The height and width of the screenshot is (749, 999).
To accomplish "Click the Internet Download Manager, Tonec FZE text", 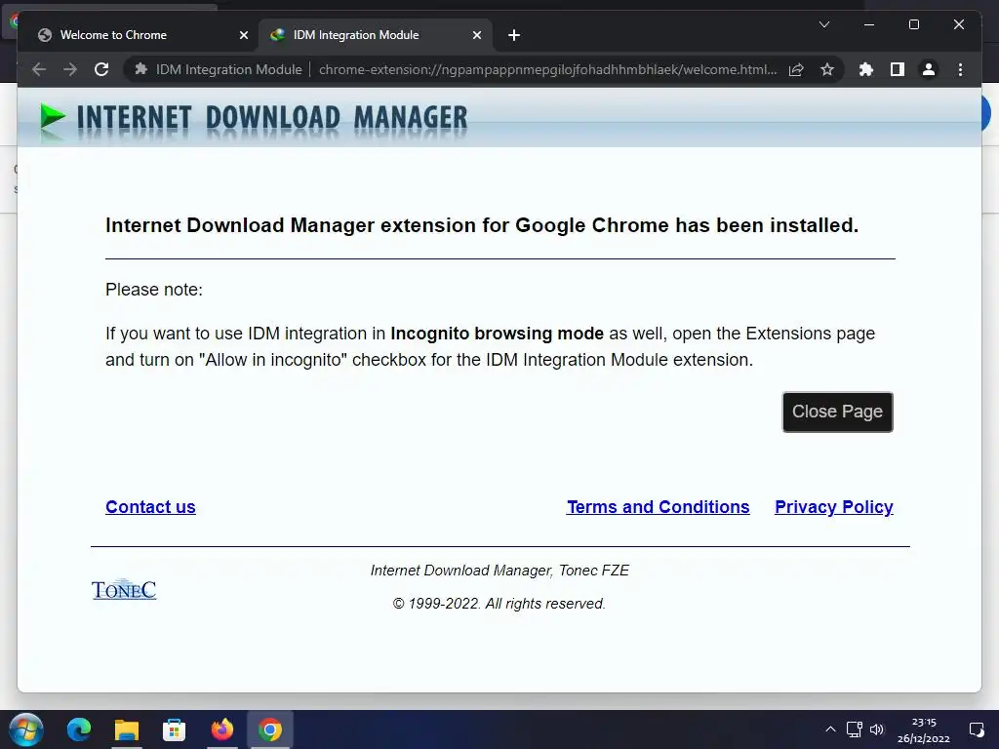I will tap(499, 571).
